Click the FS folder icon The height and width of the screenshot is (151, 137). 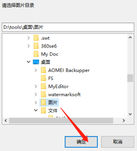tap(43, 78)
